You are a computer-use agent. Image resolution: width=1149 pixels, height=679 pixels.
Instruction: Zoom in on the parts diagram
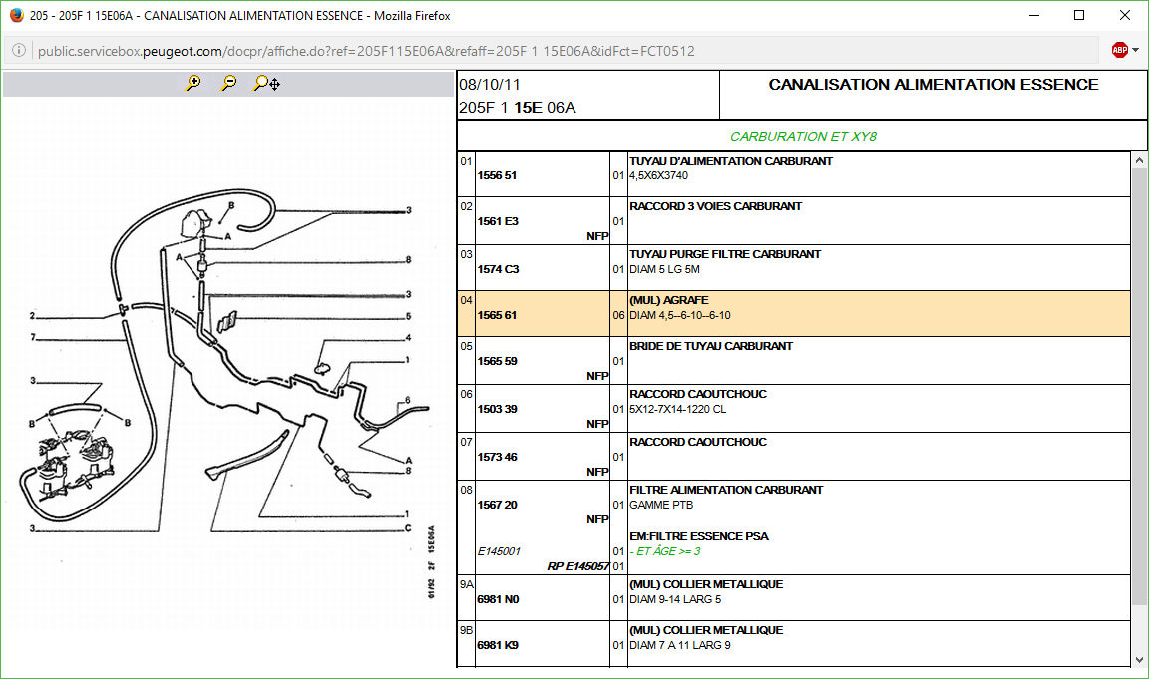[193, 84]
